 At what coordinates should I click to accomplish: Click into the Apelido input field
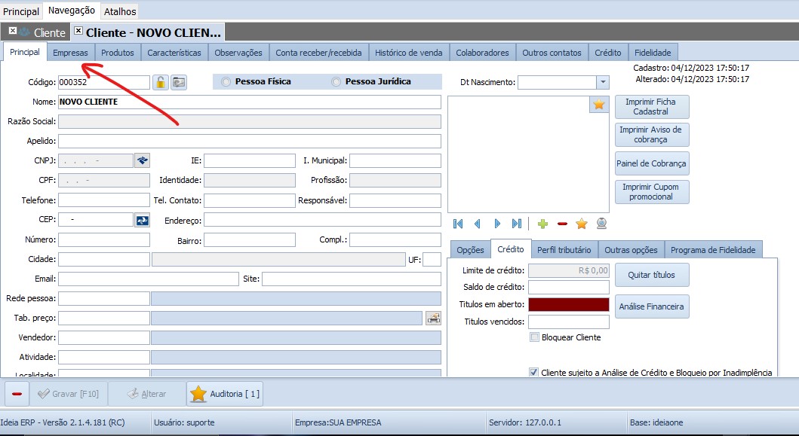click(249, 141)
